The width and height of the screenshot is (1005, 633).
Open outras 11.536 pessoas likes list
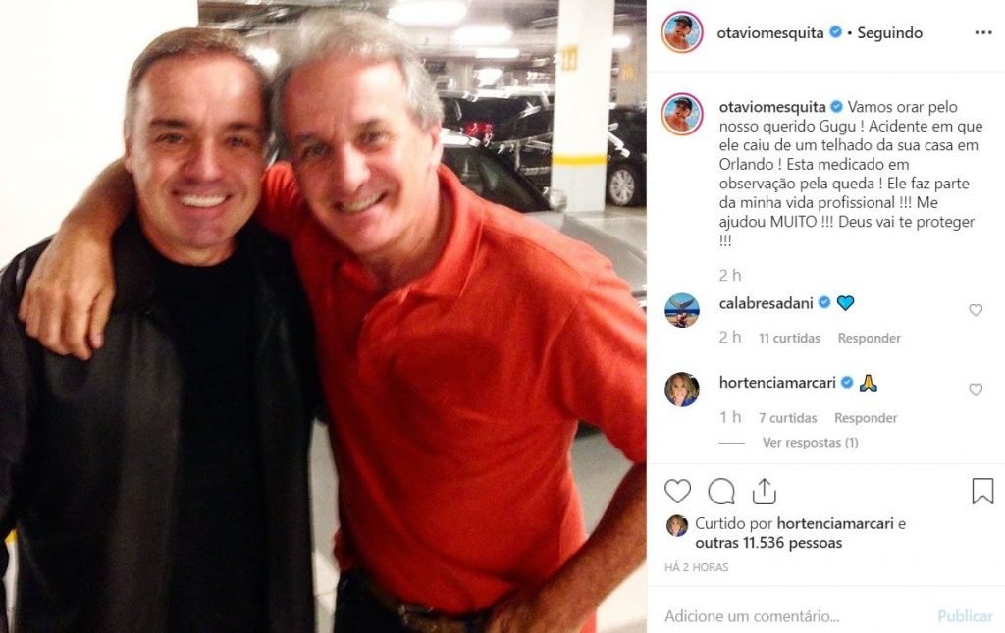tap(768, 543)
